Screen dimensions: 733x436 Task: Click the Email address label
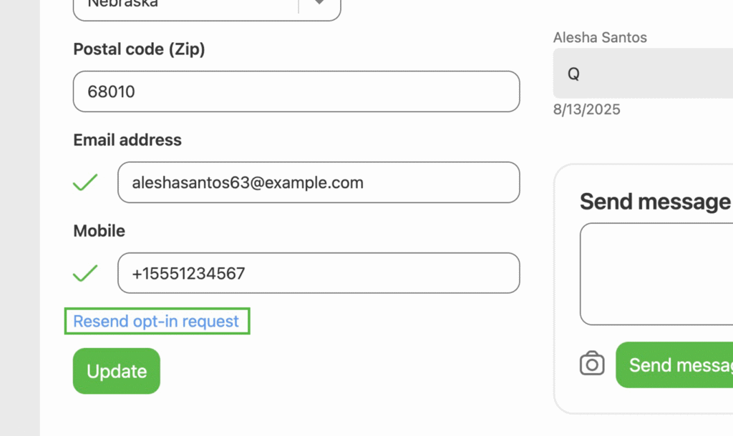(x=127, y=140)
